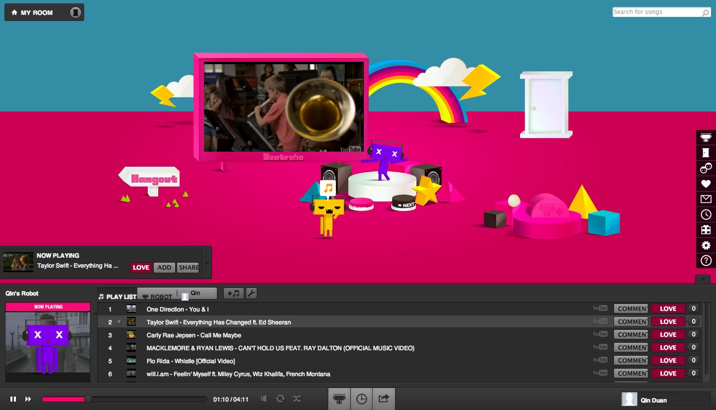This screenshot has height=410, width=716.
Task: Open the clock history icon in the sidebar
Action: pyautogui.click(x=706, y=214)
